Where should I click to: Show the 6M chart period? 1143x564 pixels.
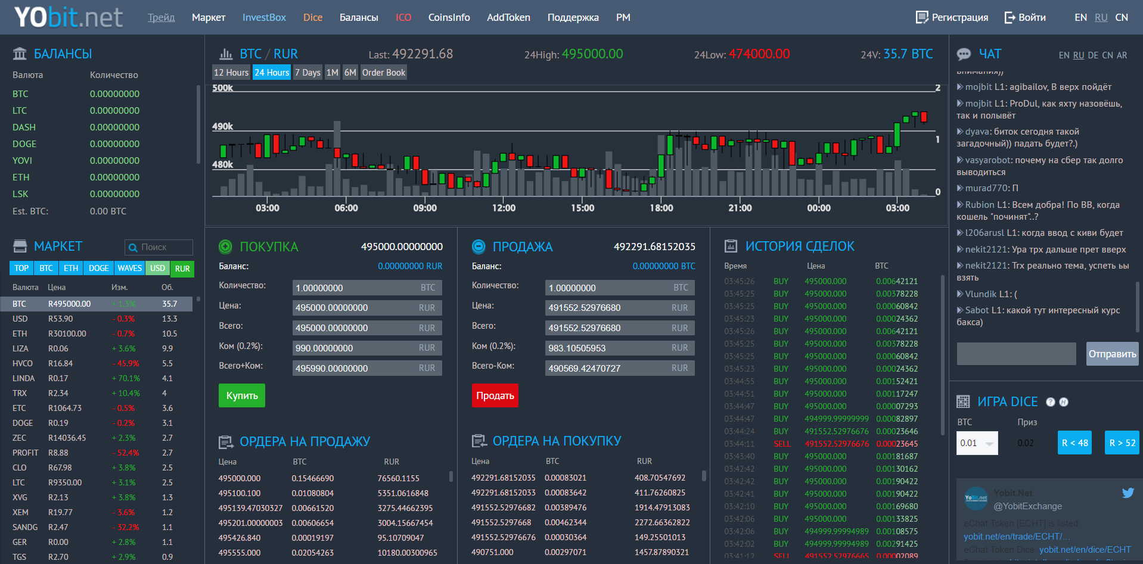pos(350,73)
